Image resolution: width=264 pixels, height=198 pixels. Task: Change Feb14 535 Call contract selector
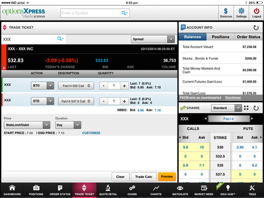pos(76,86)
